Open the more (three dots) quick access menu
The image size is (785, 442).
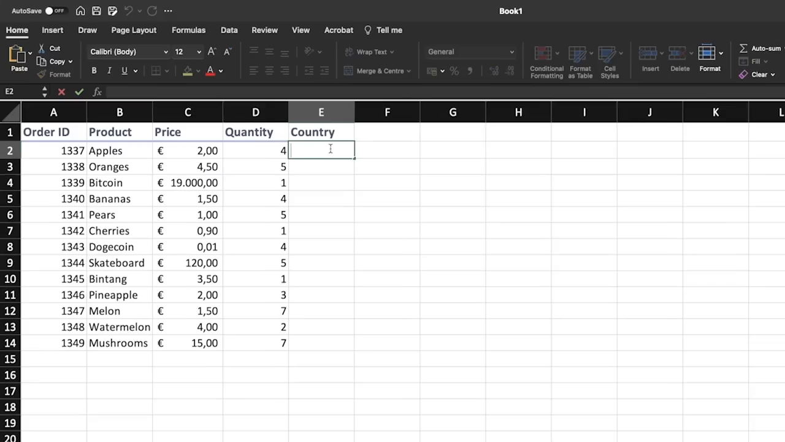pos(168,11)
